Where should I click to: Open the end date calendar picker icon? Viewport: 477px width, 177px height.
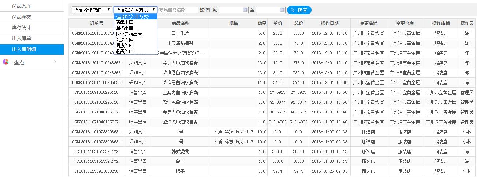282,10
